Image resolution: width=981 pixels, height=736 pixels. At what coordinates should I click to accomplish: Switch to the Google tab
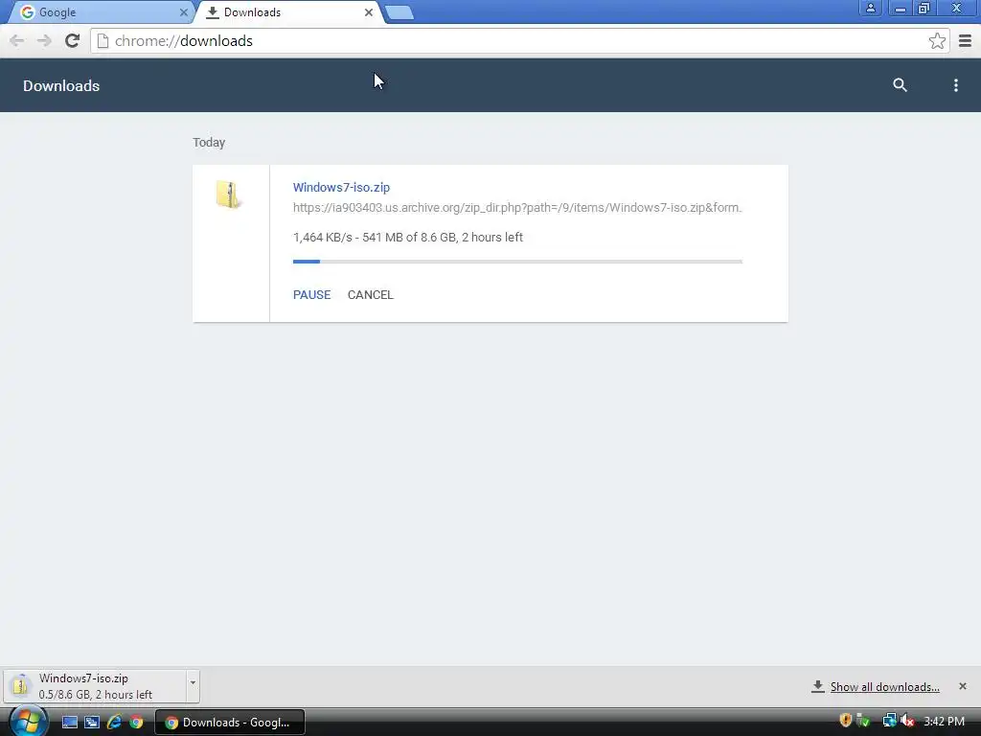pyautogui.click(x=100, y=12)
